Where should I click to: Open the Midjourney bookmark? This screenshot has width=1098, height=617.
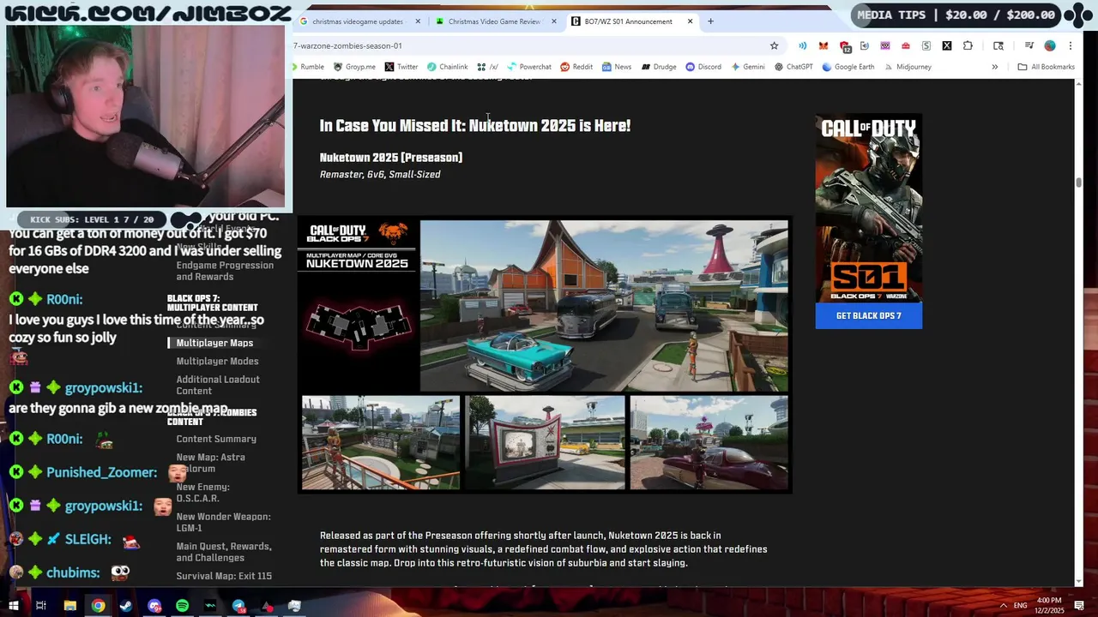(908, 67)
